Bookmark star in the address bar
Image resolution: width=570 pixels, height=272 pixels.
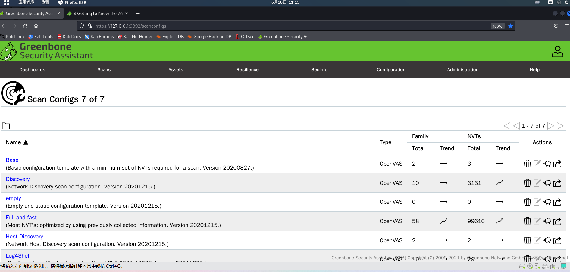tap(511, 26)
